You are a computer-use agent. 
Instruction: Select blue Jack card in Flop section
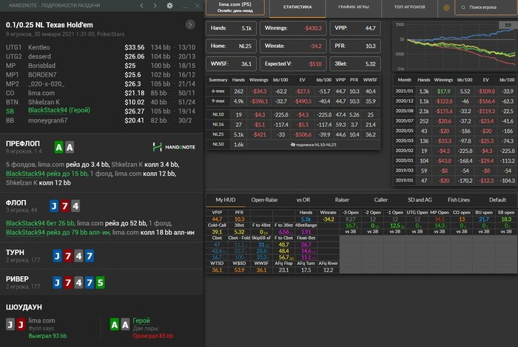click(x=54, y=206)
